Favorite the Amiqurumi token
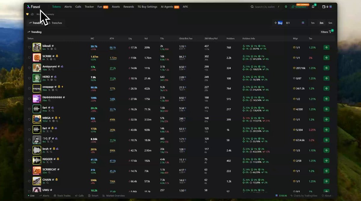The width and height of the screenshot is (361, 201). coord(29,68)
